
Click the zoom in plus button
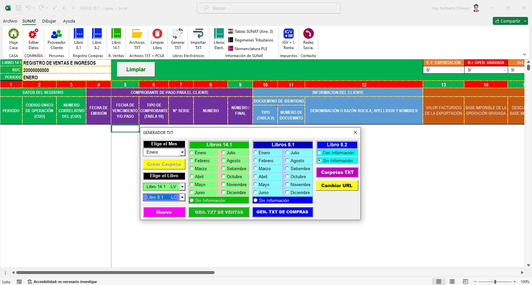(514, 282)
